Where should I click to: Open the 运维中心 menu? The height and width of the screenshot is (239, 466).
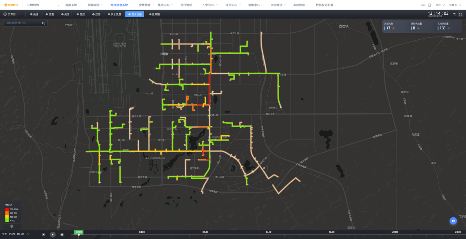point(255,5)
